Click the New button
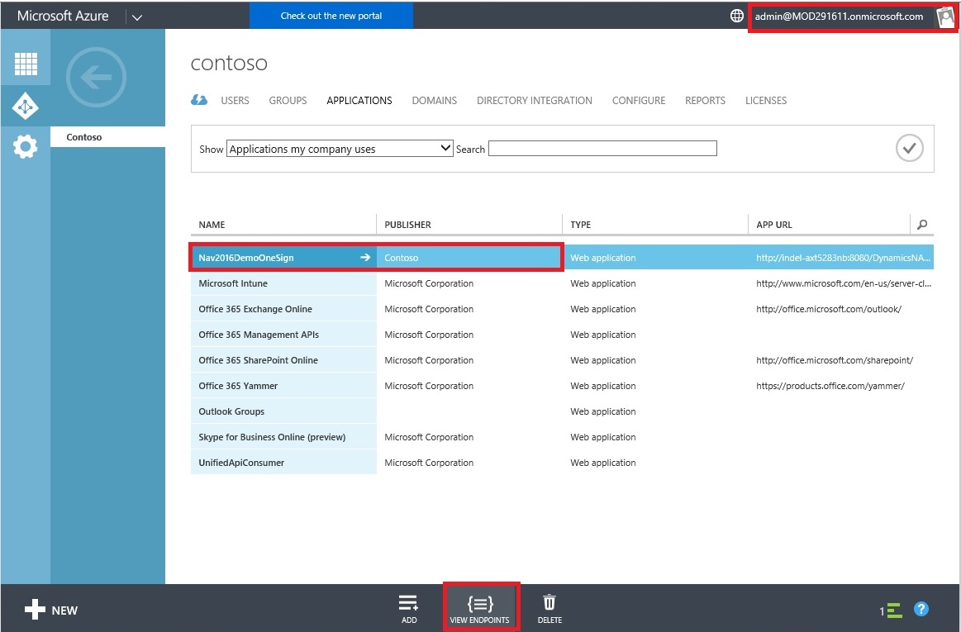 [51, 611]
